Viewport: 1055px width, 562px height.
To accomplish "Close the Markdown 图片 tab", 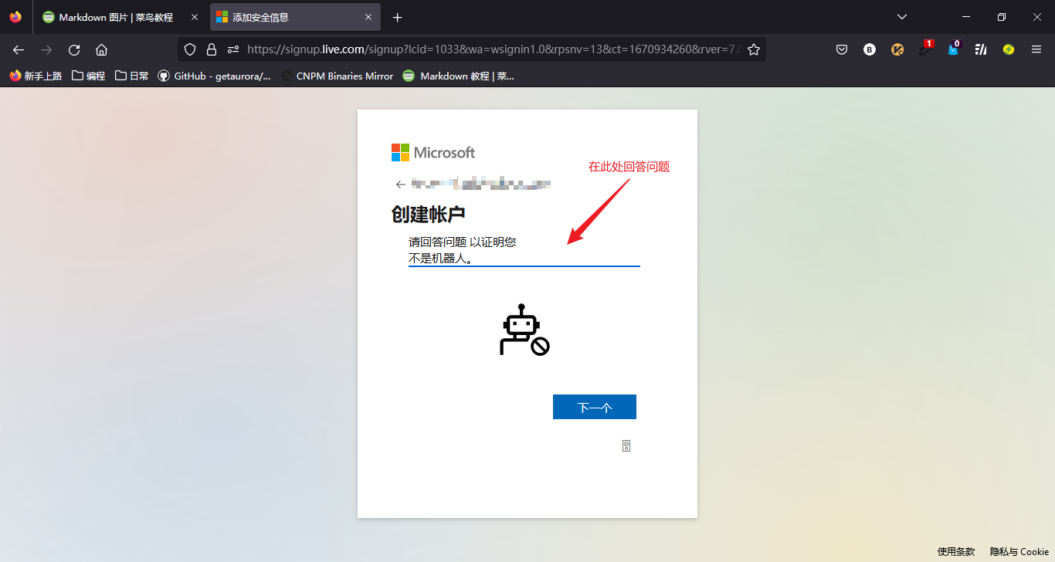I will click(x=195, y=17).
